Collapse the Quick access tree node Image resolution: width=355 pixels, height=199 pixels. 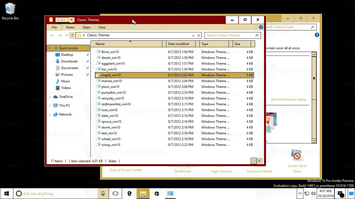coord(50,48)
